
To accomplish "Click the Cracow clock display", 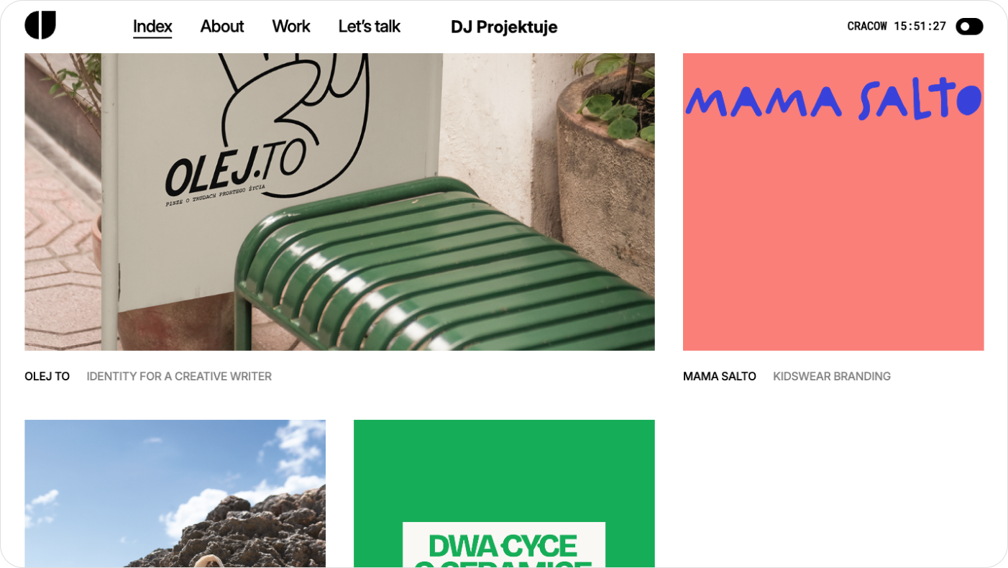I will point(897,27).
